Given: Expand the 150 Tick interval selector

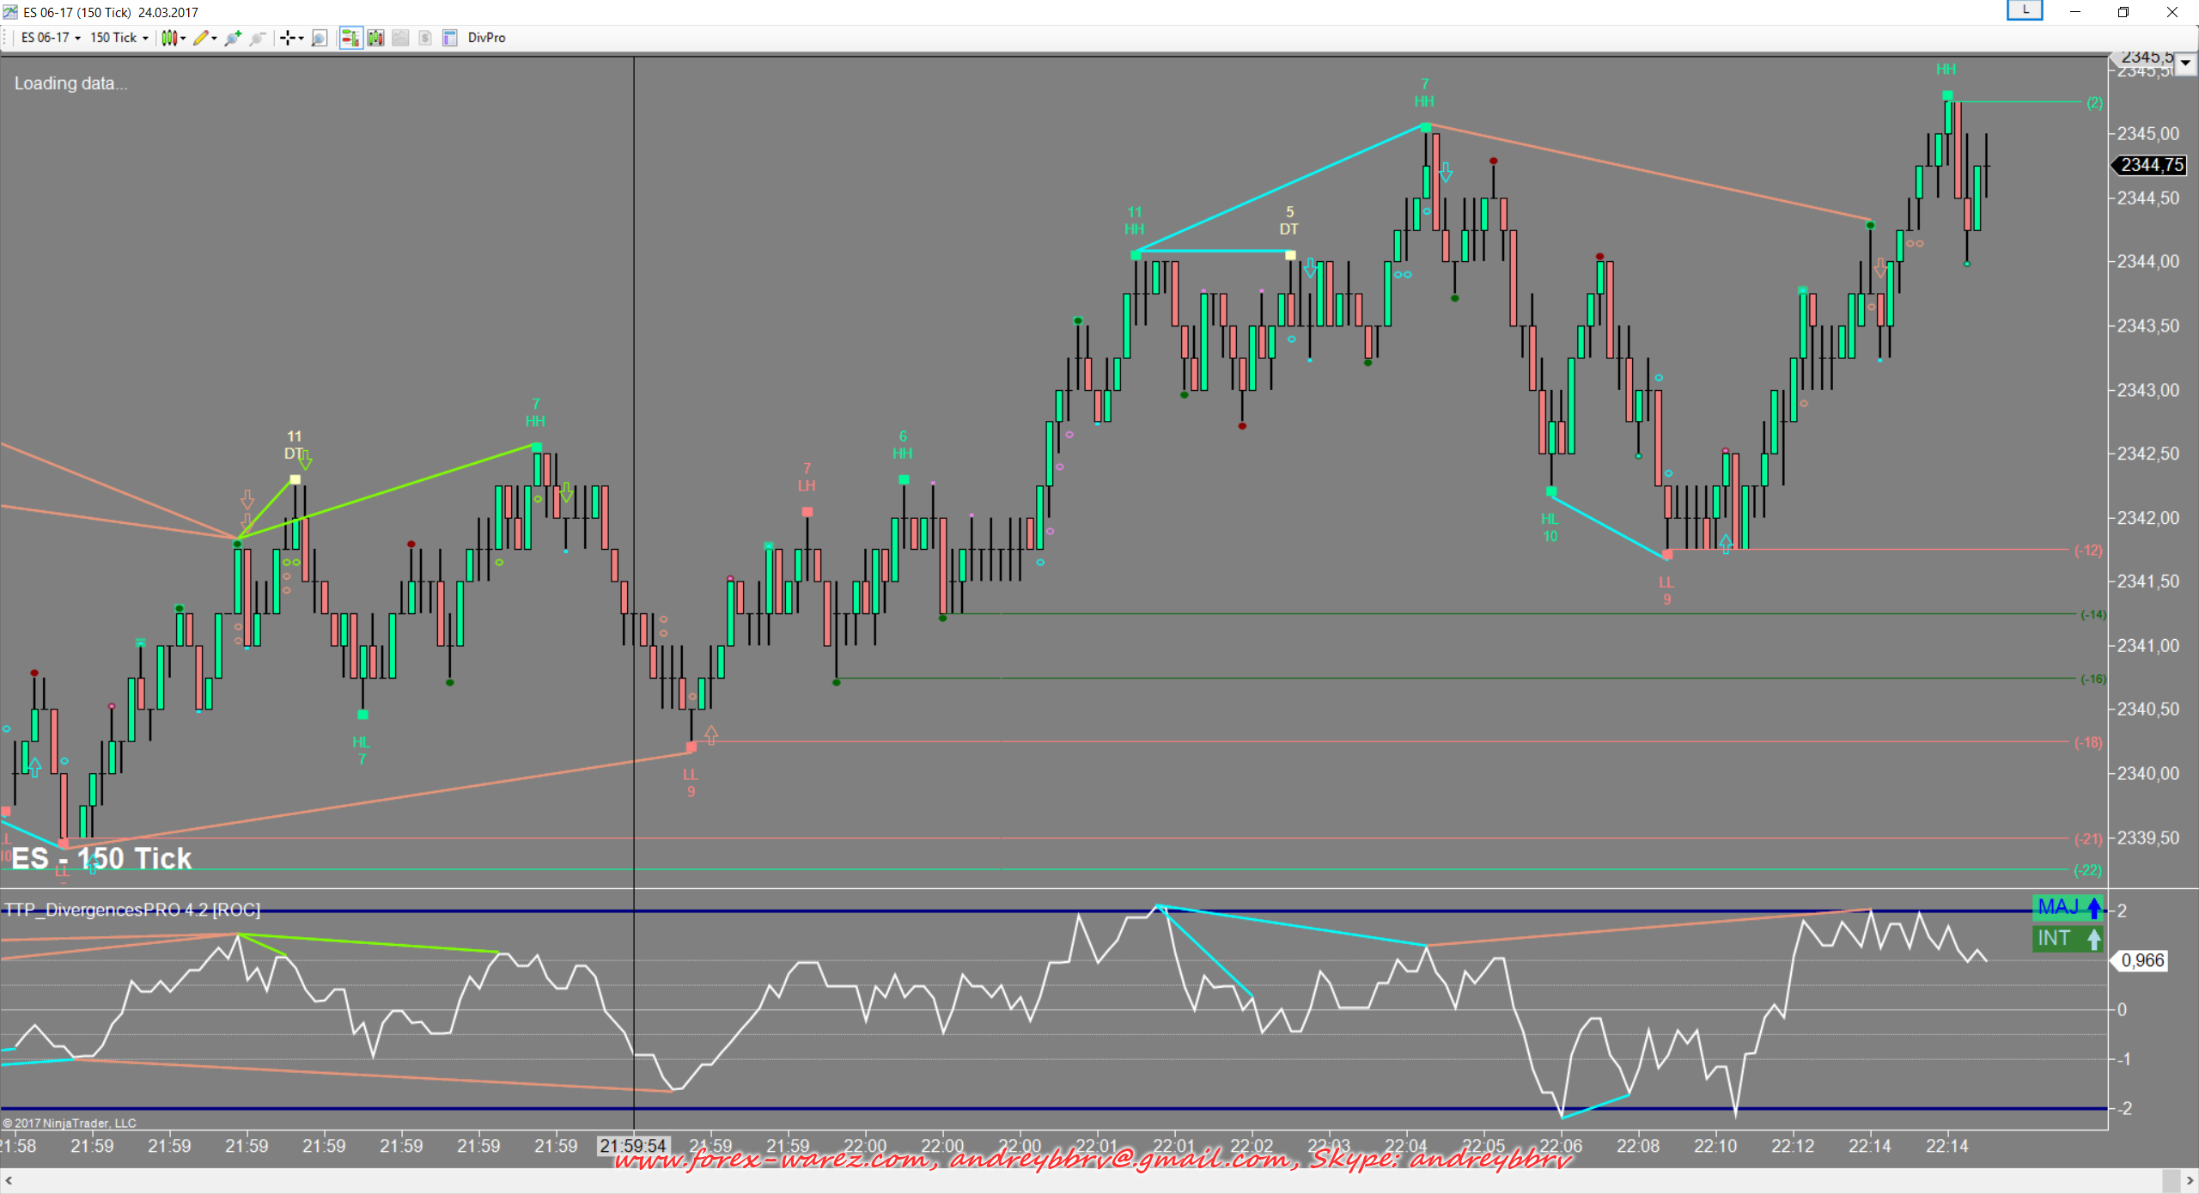Looking at the screenshot, I should [119, 38].
